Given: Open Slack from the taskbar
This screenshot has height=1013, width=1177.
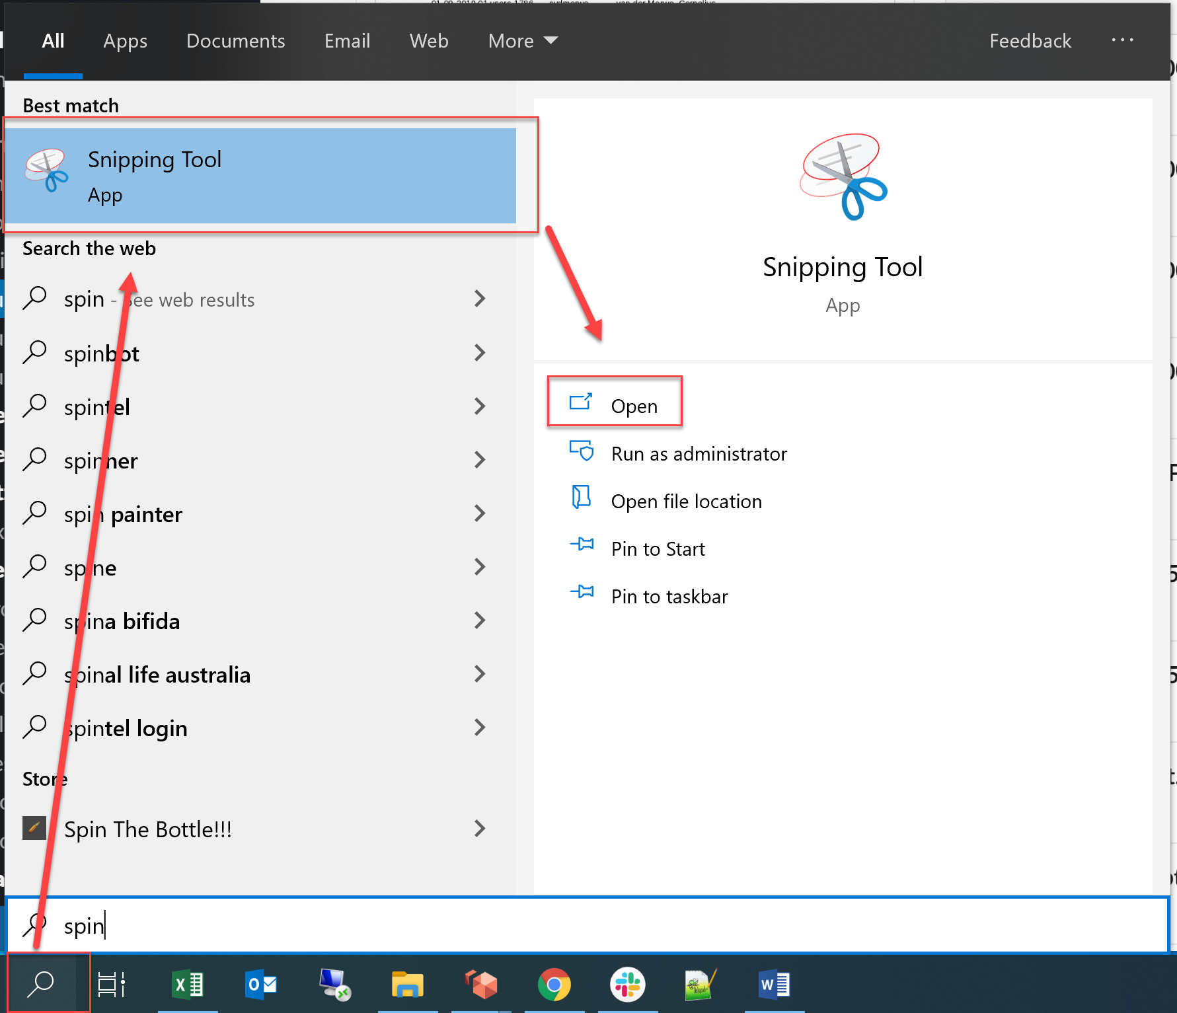Looking at the screenshot, I should click(627, 985).
